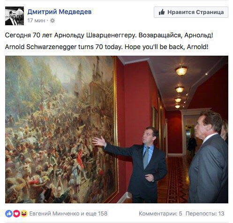Click thumbs-up icon in Нравится Страница button

coord(162,12)
